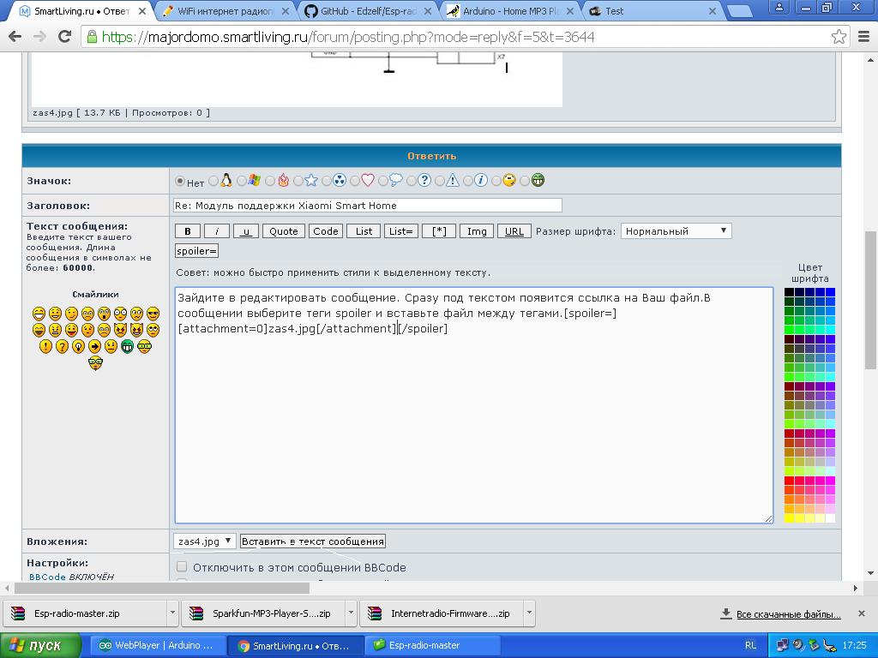Open Esp-radio-master folder in taskbar
This screenshot has width=878, height=658.
pos(432,645)
